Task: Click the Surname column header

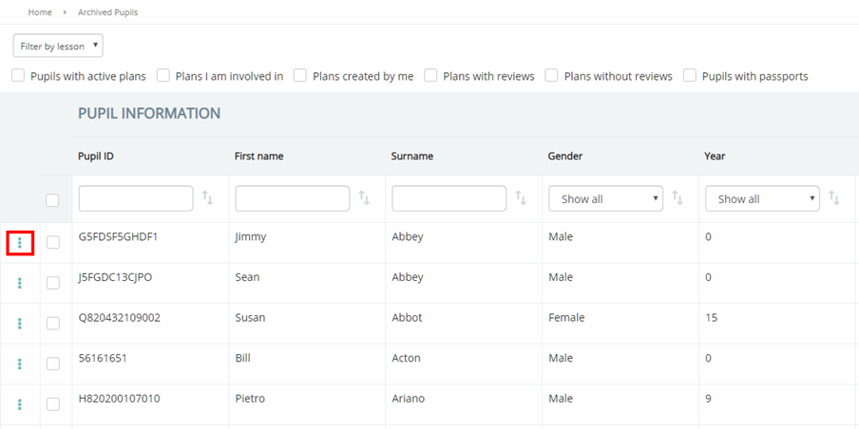Action: [x=412, y=156]
